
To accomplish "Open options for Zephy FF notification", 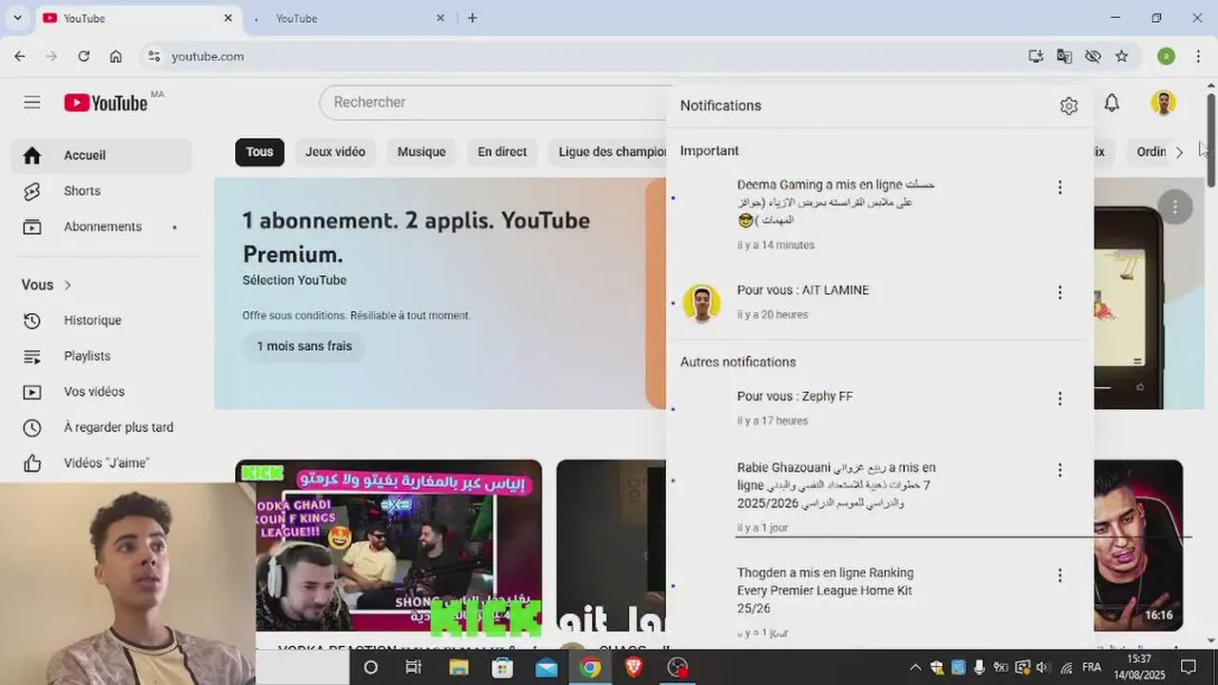I will pyautogui.click(x=1060, y=399).
